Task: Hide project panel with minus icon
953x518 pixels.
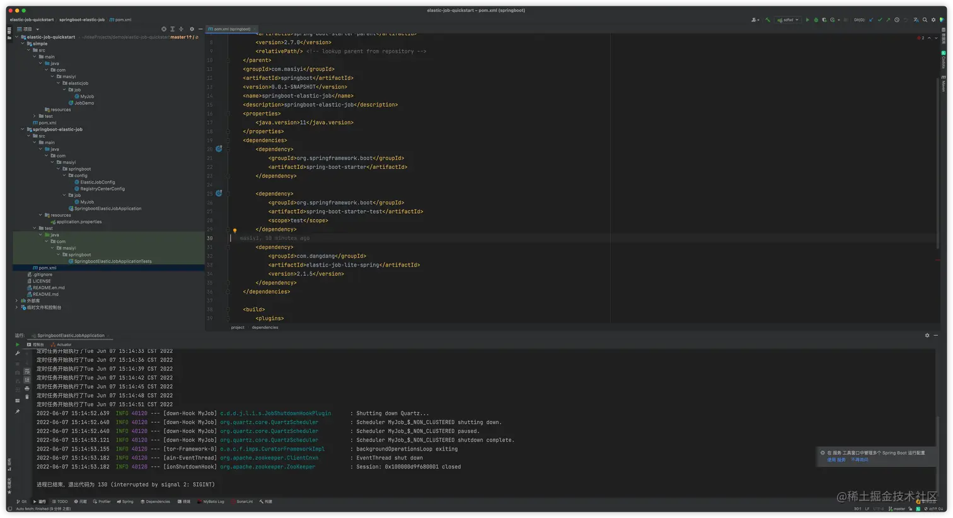Action: tap(201, 29)
